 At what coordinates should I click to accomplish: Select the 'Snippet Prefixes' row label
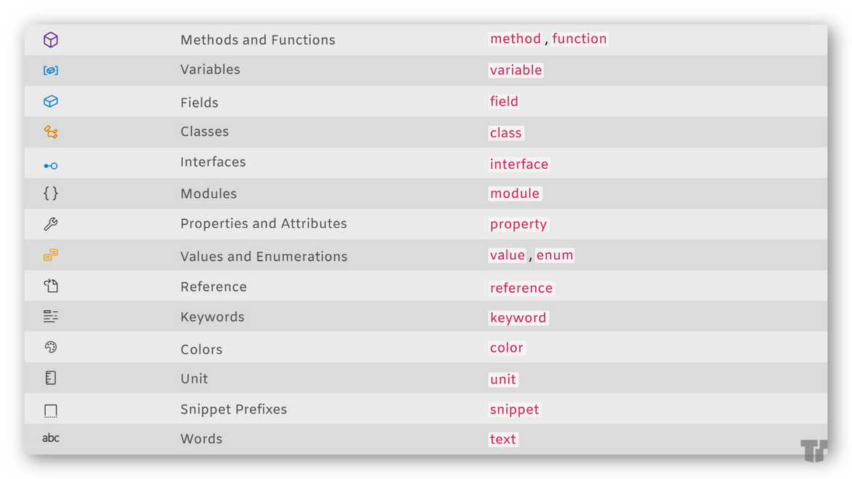click(234, 410)
